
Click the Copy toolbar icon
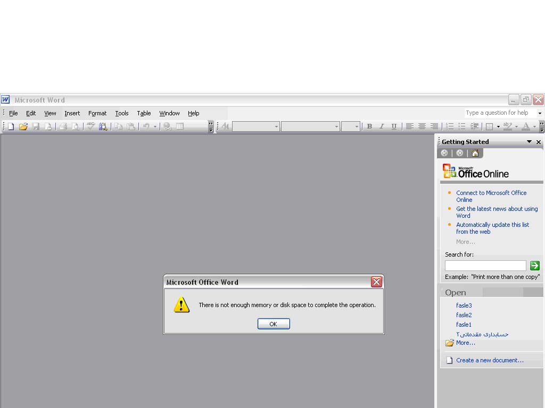pyautogui.click(x=119, y=126)
